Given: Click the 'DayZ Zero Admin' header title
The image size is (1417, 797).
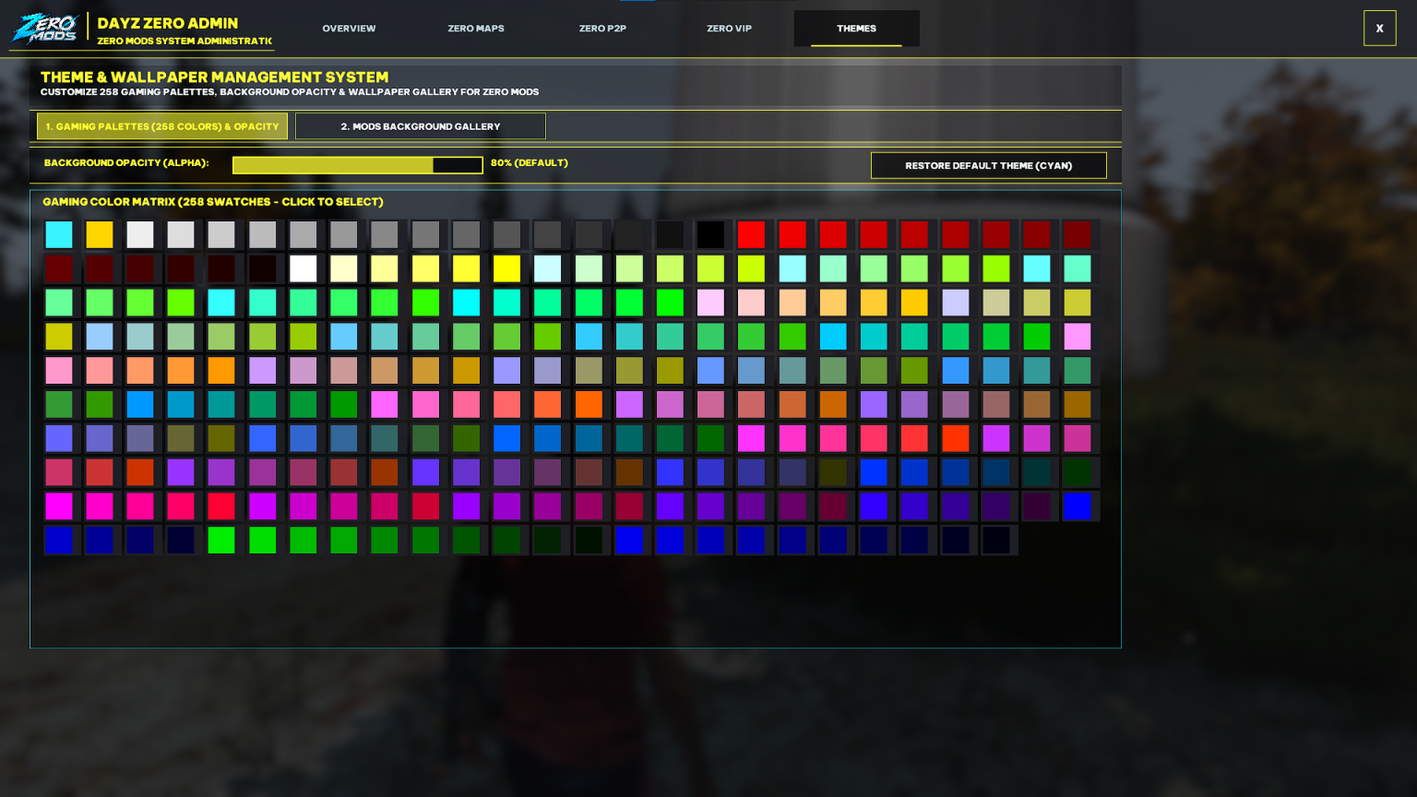Looking at the screenshot, I should 168,23.
